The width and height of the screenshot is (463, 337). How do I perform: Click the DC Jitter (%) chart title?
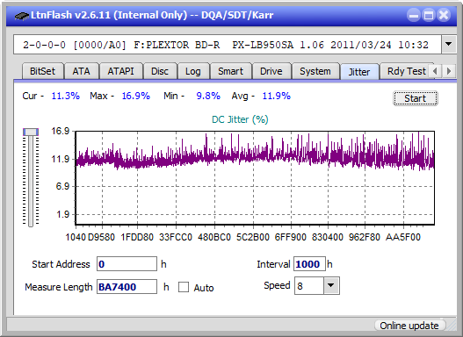click(240, 119)
